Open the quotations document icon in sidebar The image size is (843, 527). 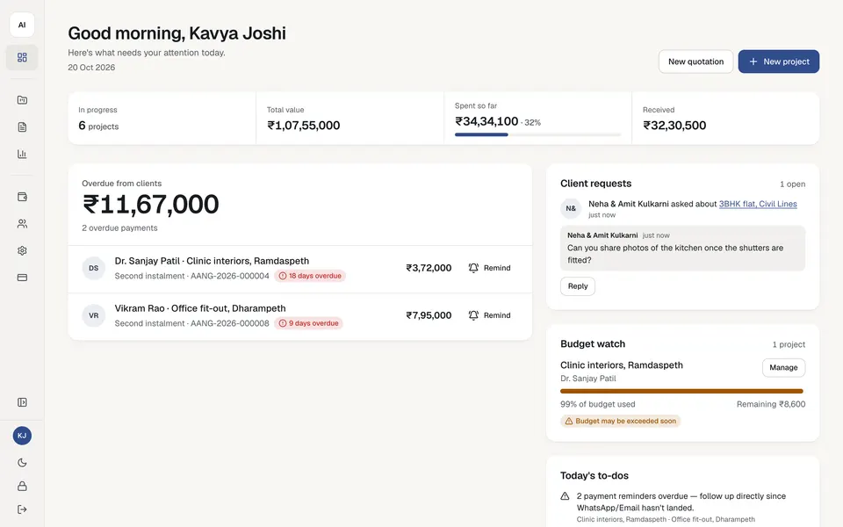22,126
